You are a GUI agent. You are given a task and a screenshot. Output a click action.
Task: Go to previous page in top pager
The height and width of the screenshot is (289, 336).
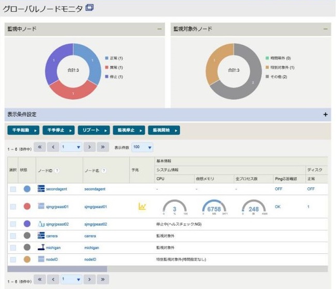pyautogui.click(x=53, y=147)
